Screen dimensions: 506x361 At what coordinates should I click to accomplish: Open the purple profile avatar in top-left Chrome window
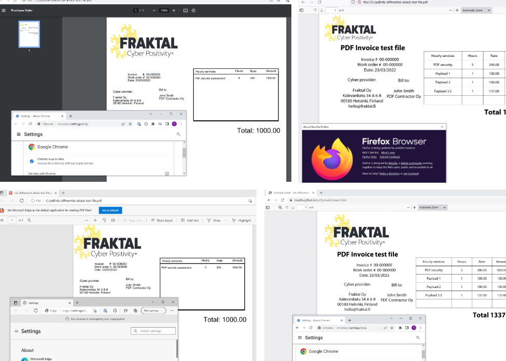(x=174, y=124)
